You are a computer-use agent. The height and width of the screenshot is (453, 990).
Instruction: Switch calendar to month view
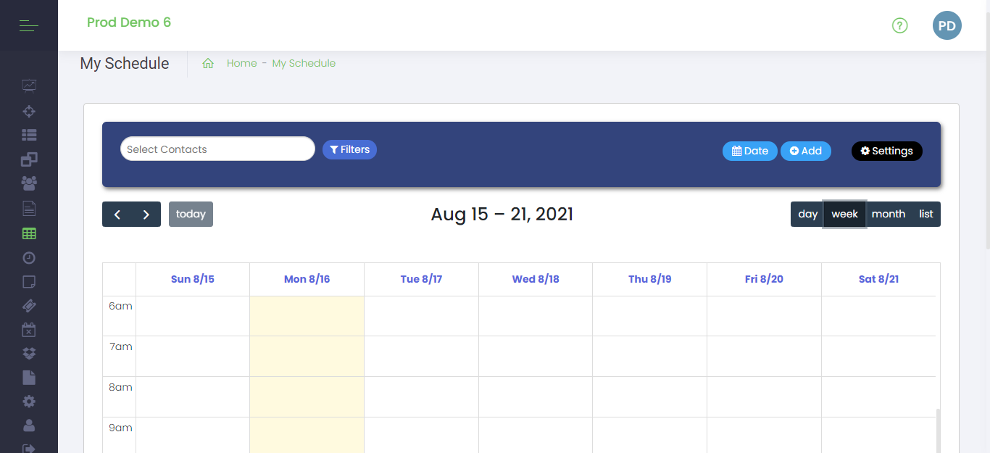tap(889, 214)
